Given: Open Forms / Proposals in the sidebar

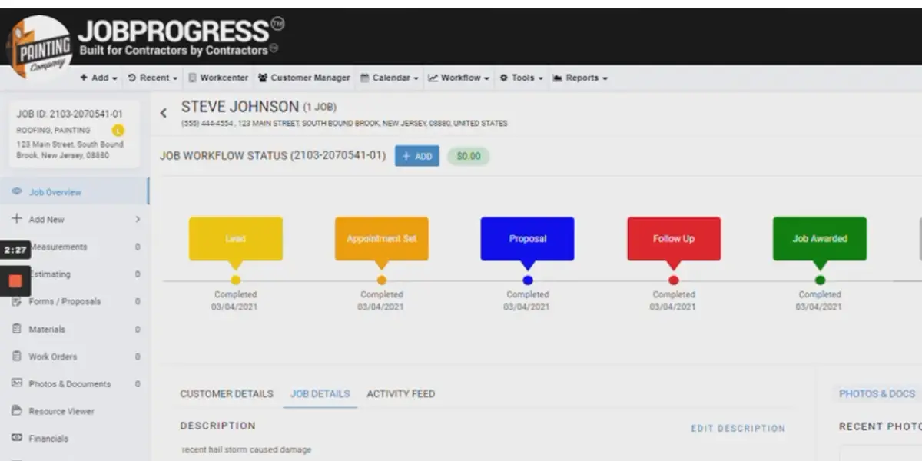Looking at the screenshot, I should [75, 302].
